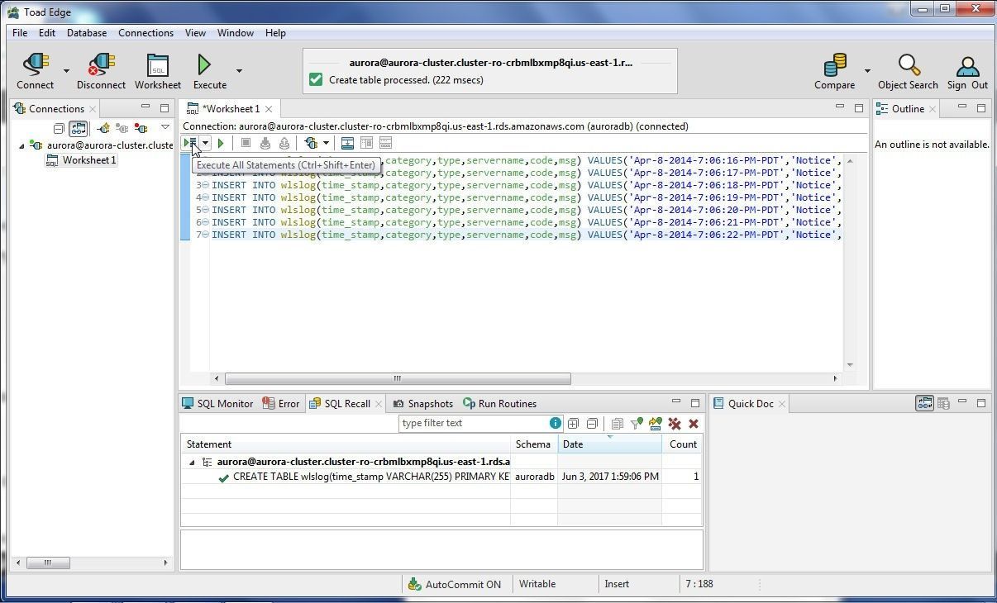
Task: Click the connection switch icon in worksheet toolbar
Action: click(x=311, y=143)
